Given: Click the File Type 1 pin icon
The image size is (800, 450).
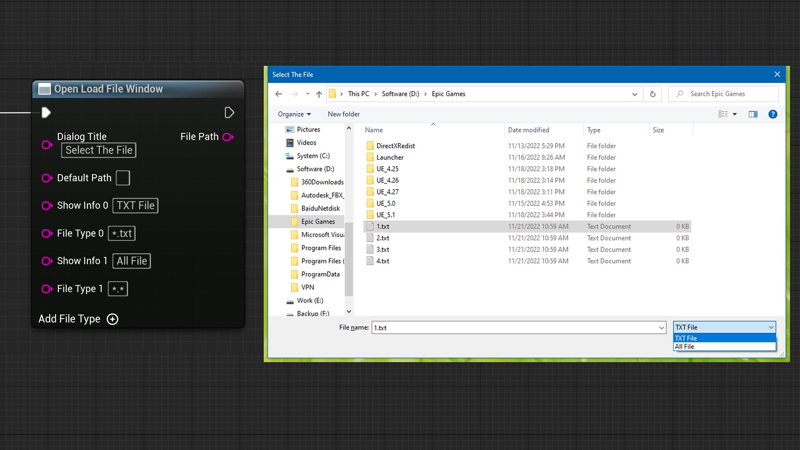Looking at the screenshot, I should click(x=46, y=288).
